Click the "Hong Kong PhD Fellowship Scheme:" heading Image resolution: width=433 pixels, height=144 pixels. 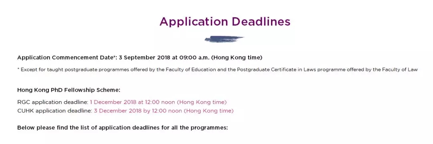click(69, 90)
